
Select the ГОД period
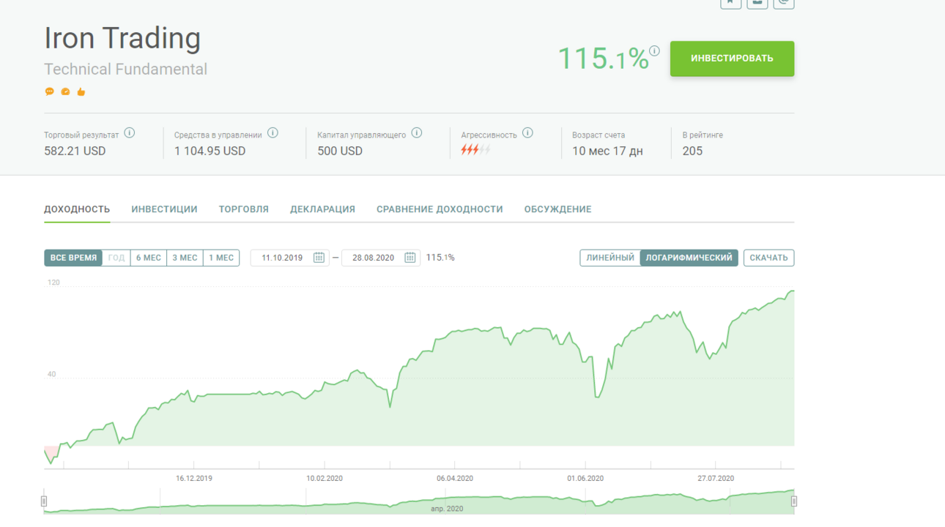tap(116, 258)
